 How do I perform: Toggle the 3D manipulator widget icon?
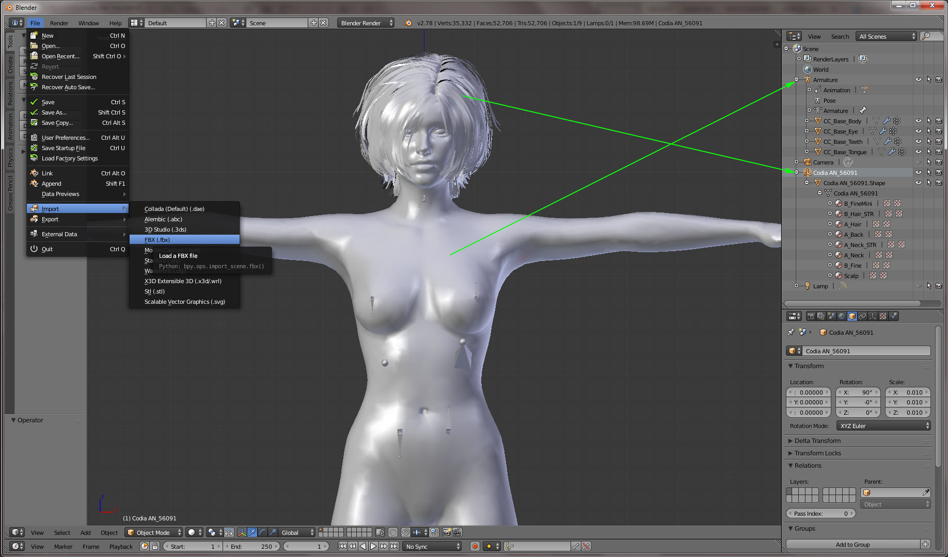(242, 532)
